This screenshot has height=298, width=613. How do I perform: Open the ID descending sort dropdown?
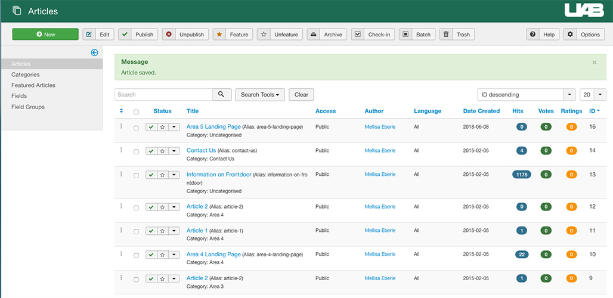click(526, 95)
